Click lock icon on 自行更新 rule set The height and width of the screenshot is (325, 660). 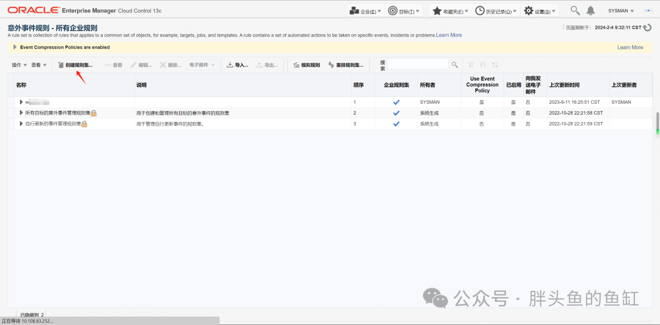tap(84, 124)
